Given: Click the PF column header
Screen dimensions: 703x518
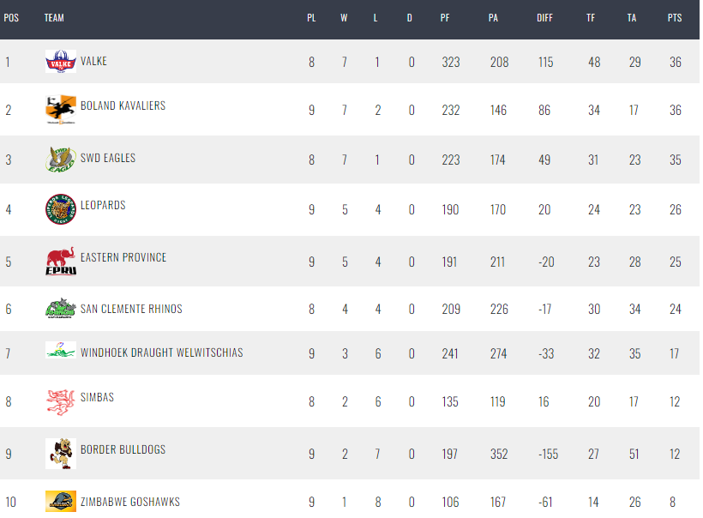Looking at the screenshot, I should [445, 18].
